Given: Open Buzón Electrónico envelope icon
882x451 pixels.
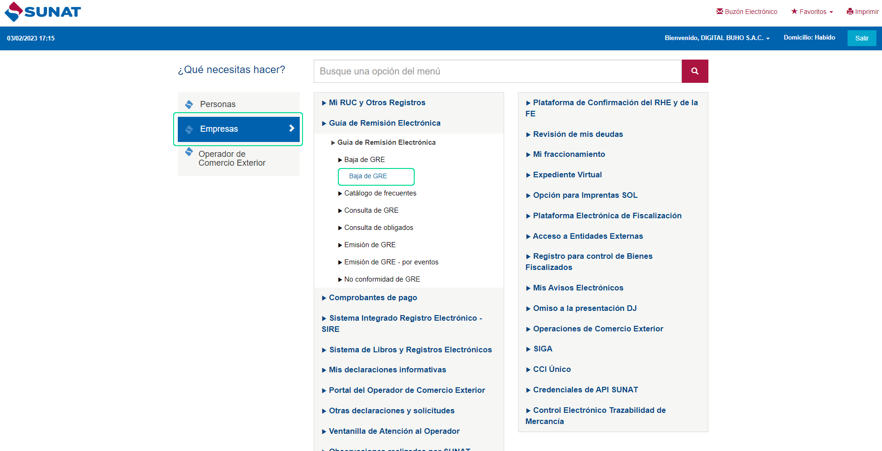Looking at the screenshot, I should coord(720,11).
